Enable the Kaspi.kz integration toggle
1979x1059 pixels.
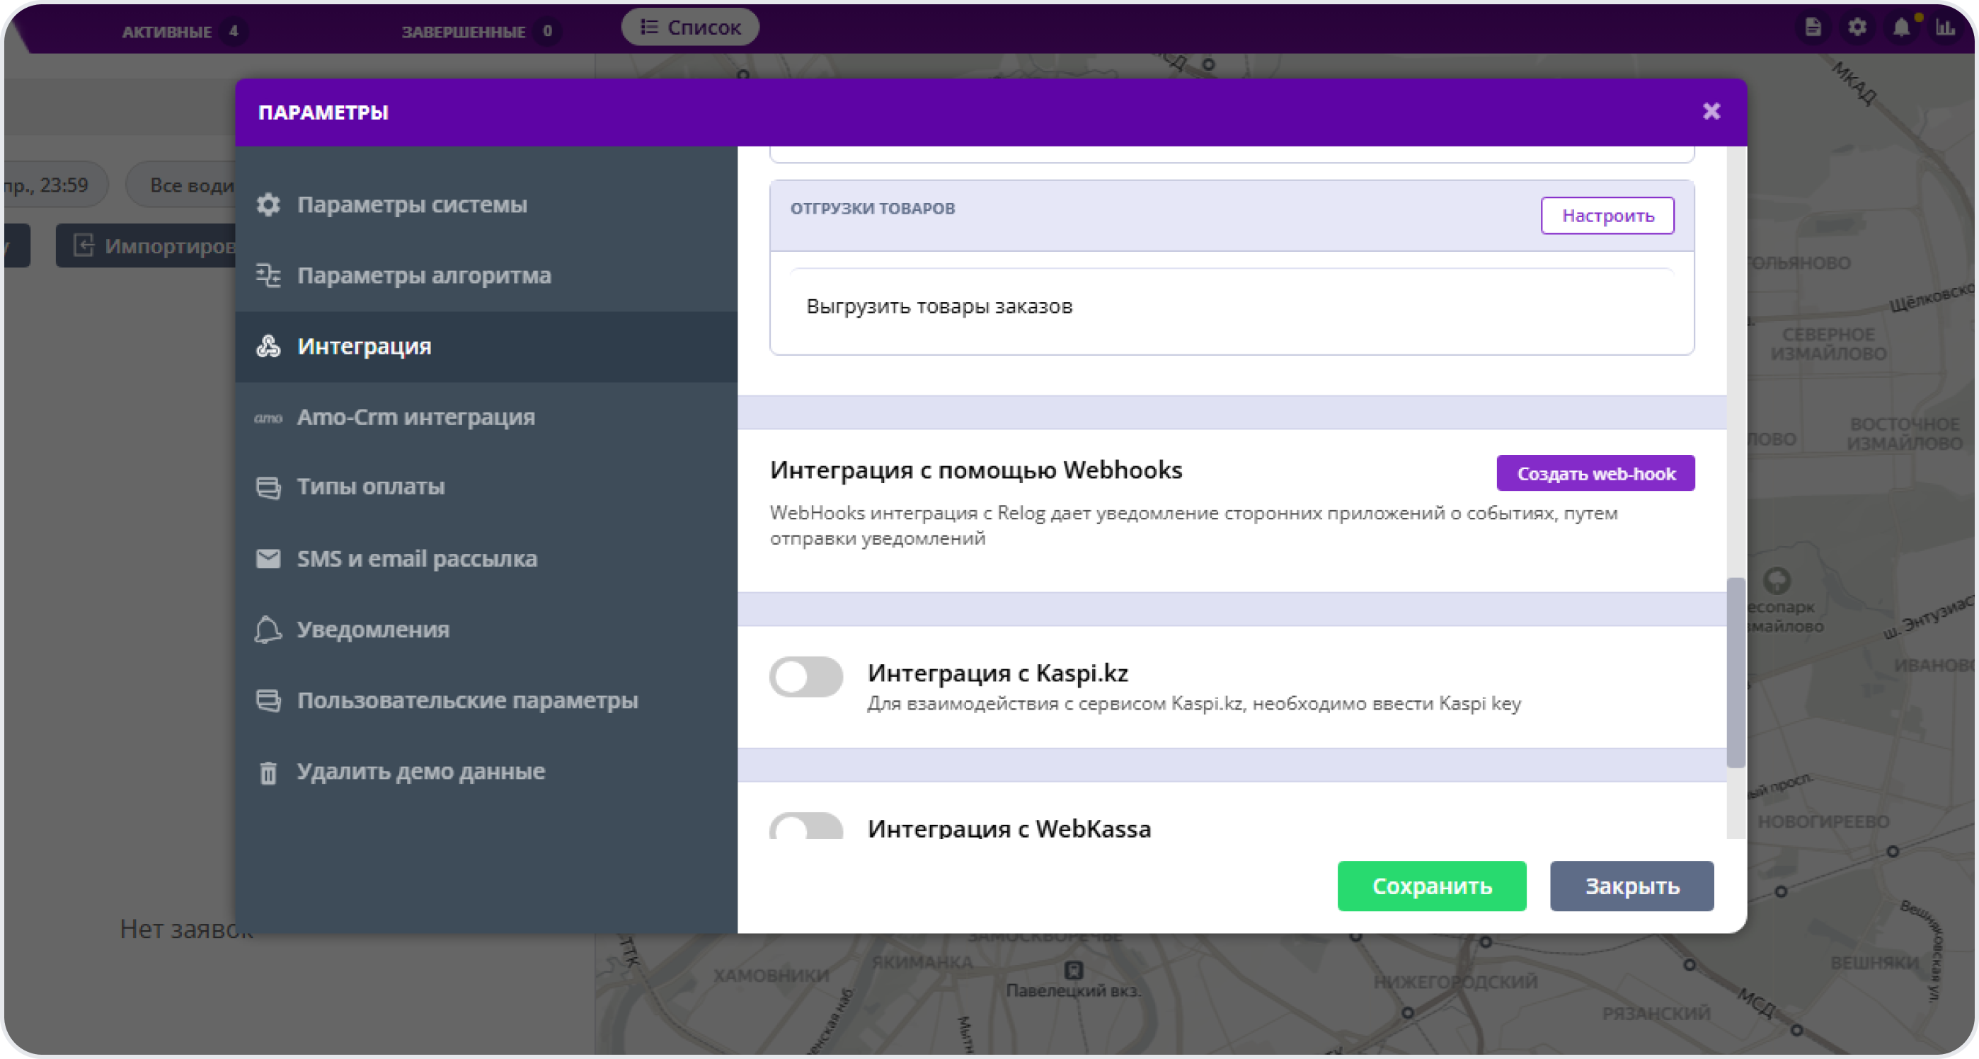pyautogui.click(x=806, y=676)
